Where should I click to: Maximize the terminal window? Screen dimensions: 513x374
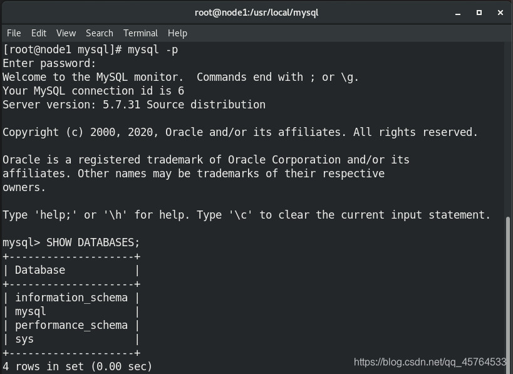coord(479,13)
